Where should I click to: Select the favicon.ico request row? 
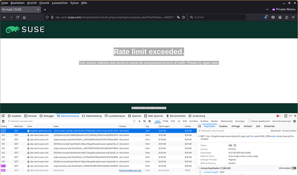pyautogui.click(x=98, y=170)
